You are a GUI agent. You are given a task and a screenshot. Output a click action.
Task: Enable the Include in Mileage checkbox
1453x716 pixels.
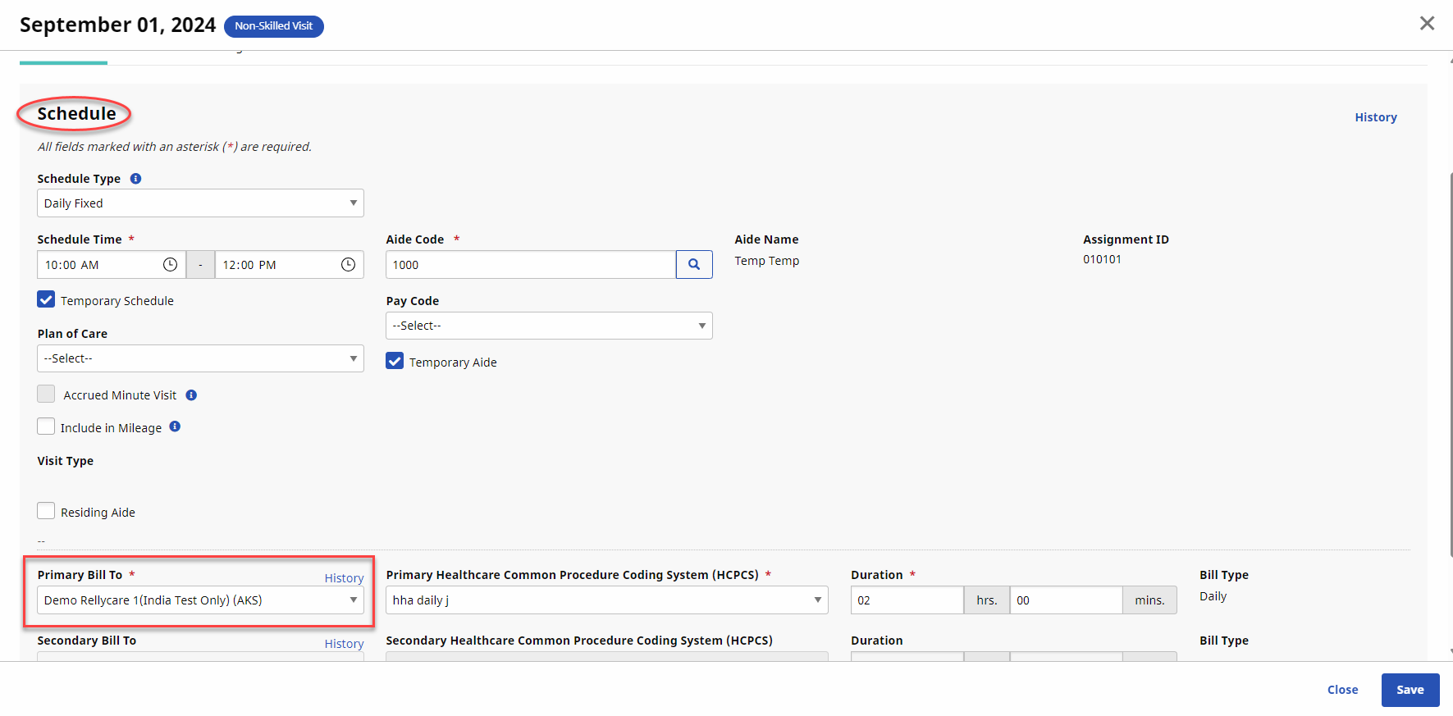47,427
